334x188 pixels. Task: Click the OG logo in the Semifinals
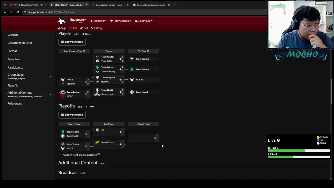click(97, 130)
